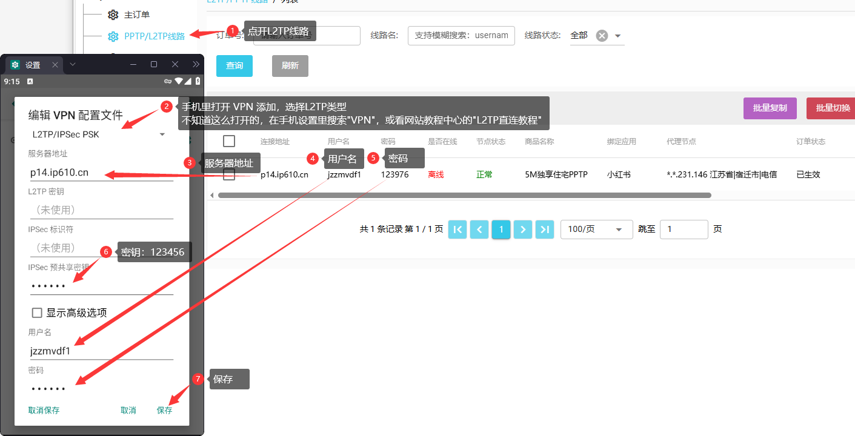Expand the double-chevron side panel of the phone window
Screen dimensions: 855x436
point(196,64)
